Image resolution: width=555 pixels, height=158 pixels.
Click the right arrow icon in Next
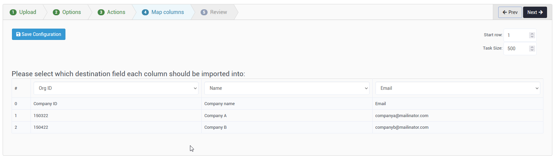click(x=541, y=12)
